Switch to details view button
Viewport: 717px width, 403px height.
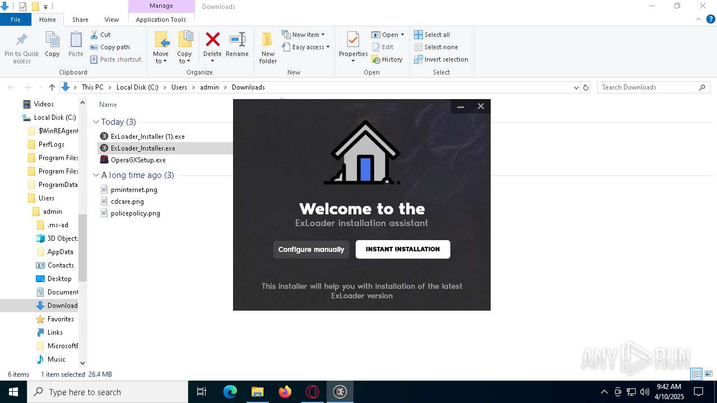pyautogui.click(x=696, y=374)
